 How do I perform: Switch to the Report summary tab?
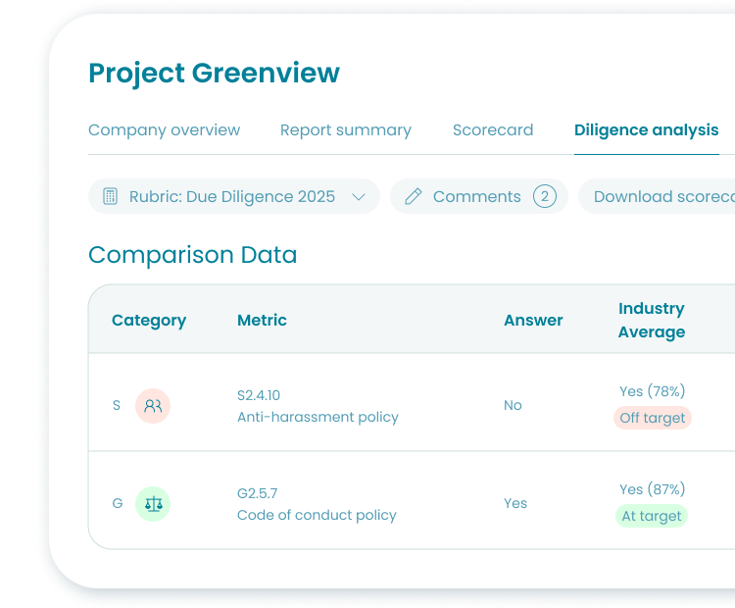pyautogui.click(x=346, y=130)
